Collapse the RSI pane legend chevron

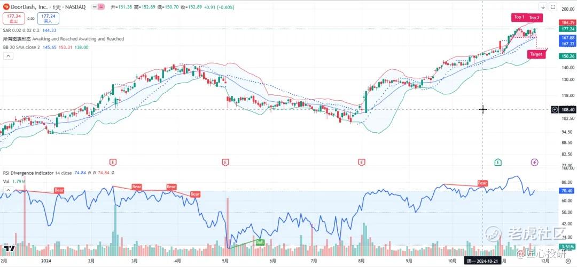click(x=8, y=190)
